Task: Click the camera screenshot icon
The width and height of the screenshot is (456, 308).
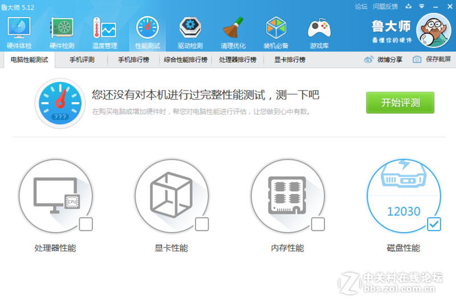Action: [417, 60]
